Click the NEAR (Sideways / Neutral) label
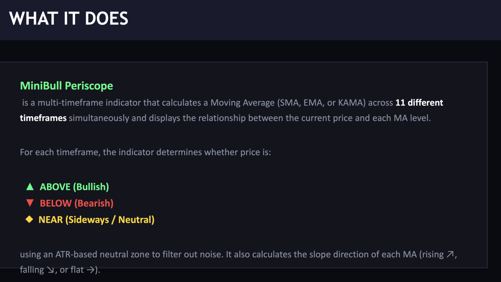The width and height of the screenshot is (501, 282). 97,220
